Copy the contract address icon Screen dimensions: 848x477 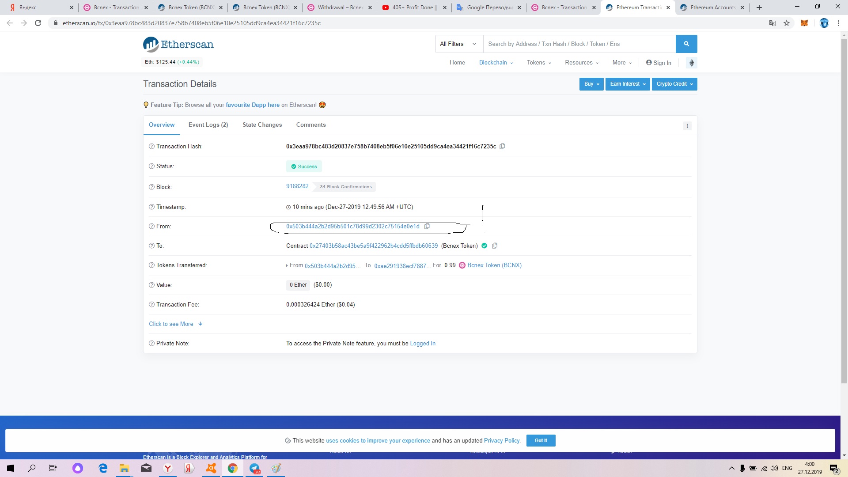[x=495, y=246]
